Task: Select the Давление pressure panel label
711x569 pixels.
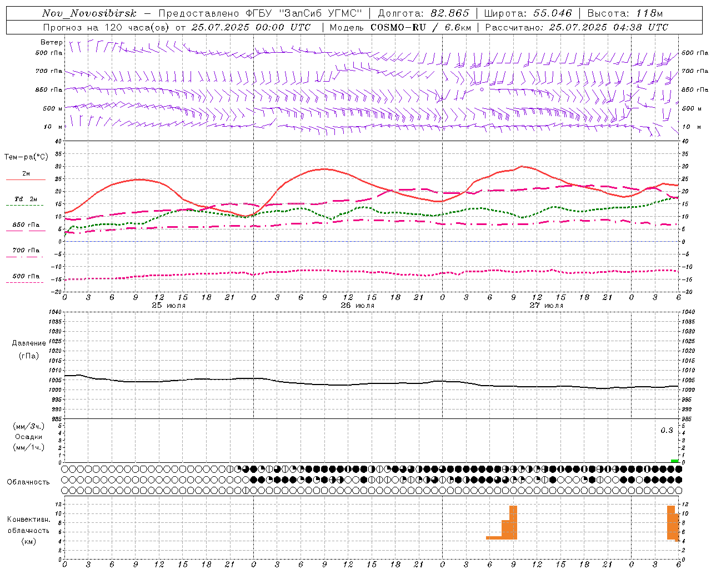Action: coord(29,343)
